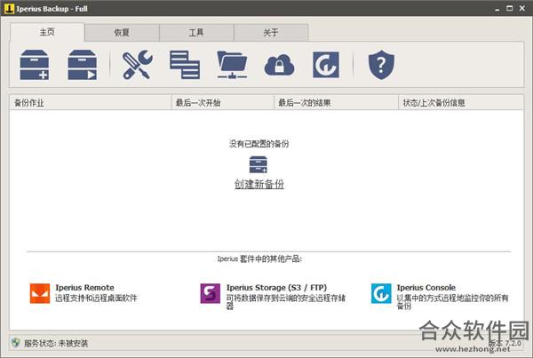Screen dimensions: 533x358
Task: Click the 状态/上次备份信息 column header
Action: pos(461,103)
